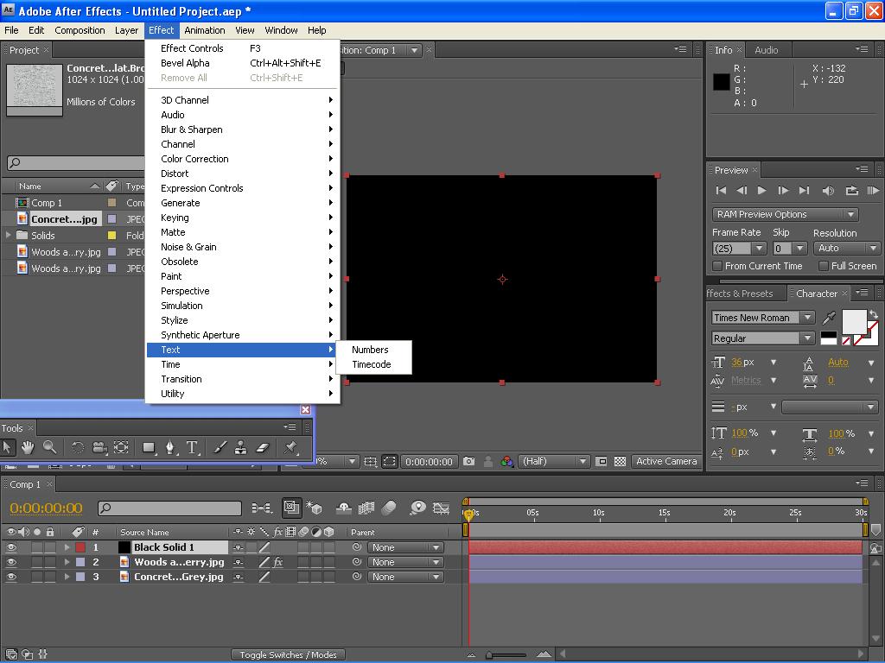Viewport: 885px width, 663px height.
Task: Click the timeline search field
Action: click(x=169, y=508)
